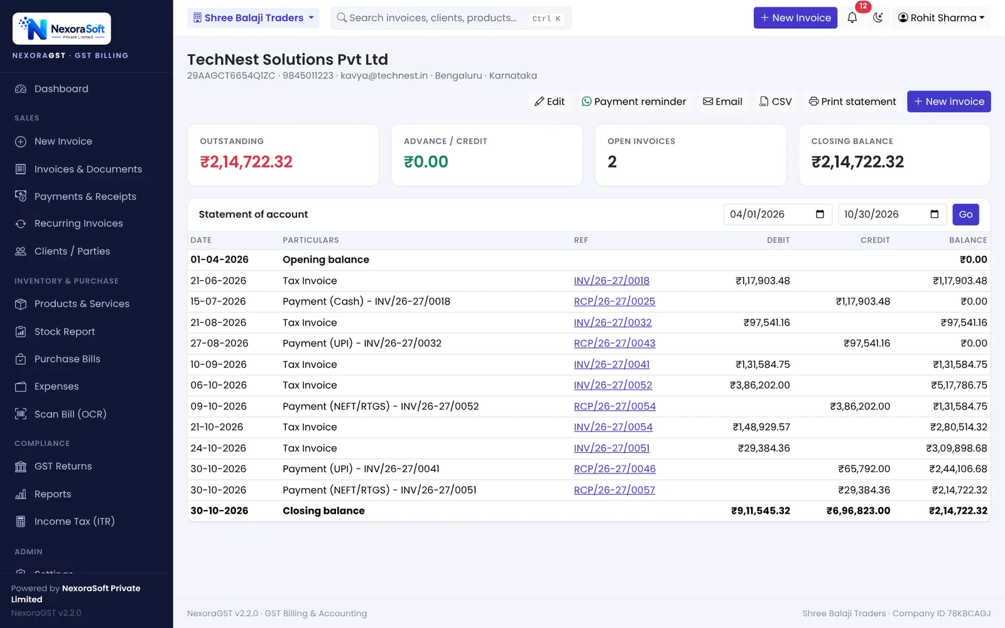Image resolution: width=1005 pixels, height=628 pixels.
Task: Click Stock Report sidebar icon
Action: [21, 332]
